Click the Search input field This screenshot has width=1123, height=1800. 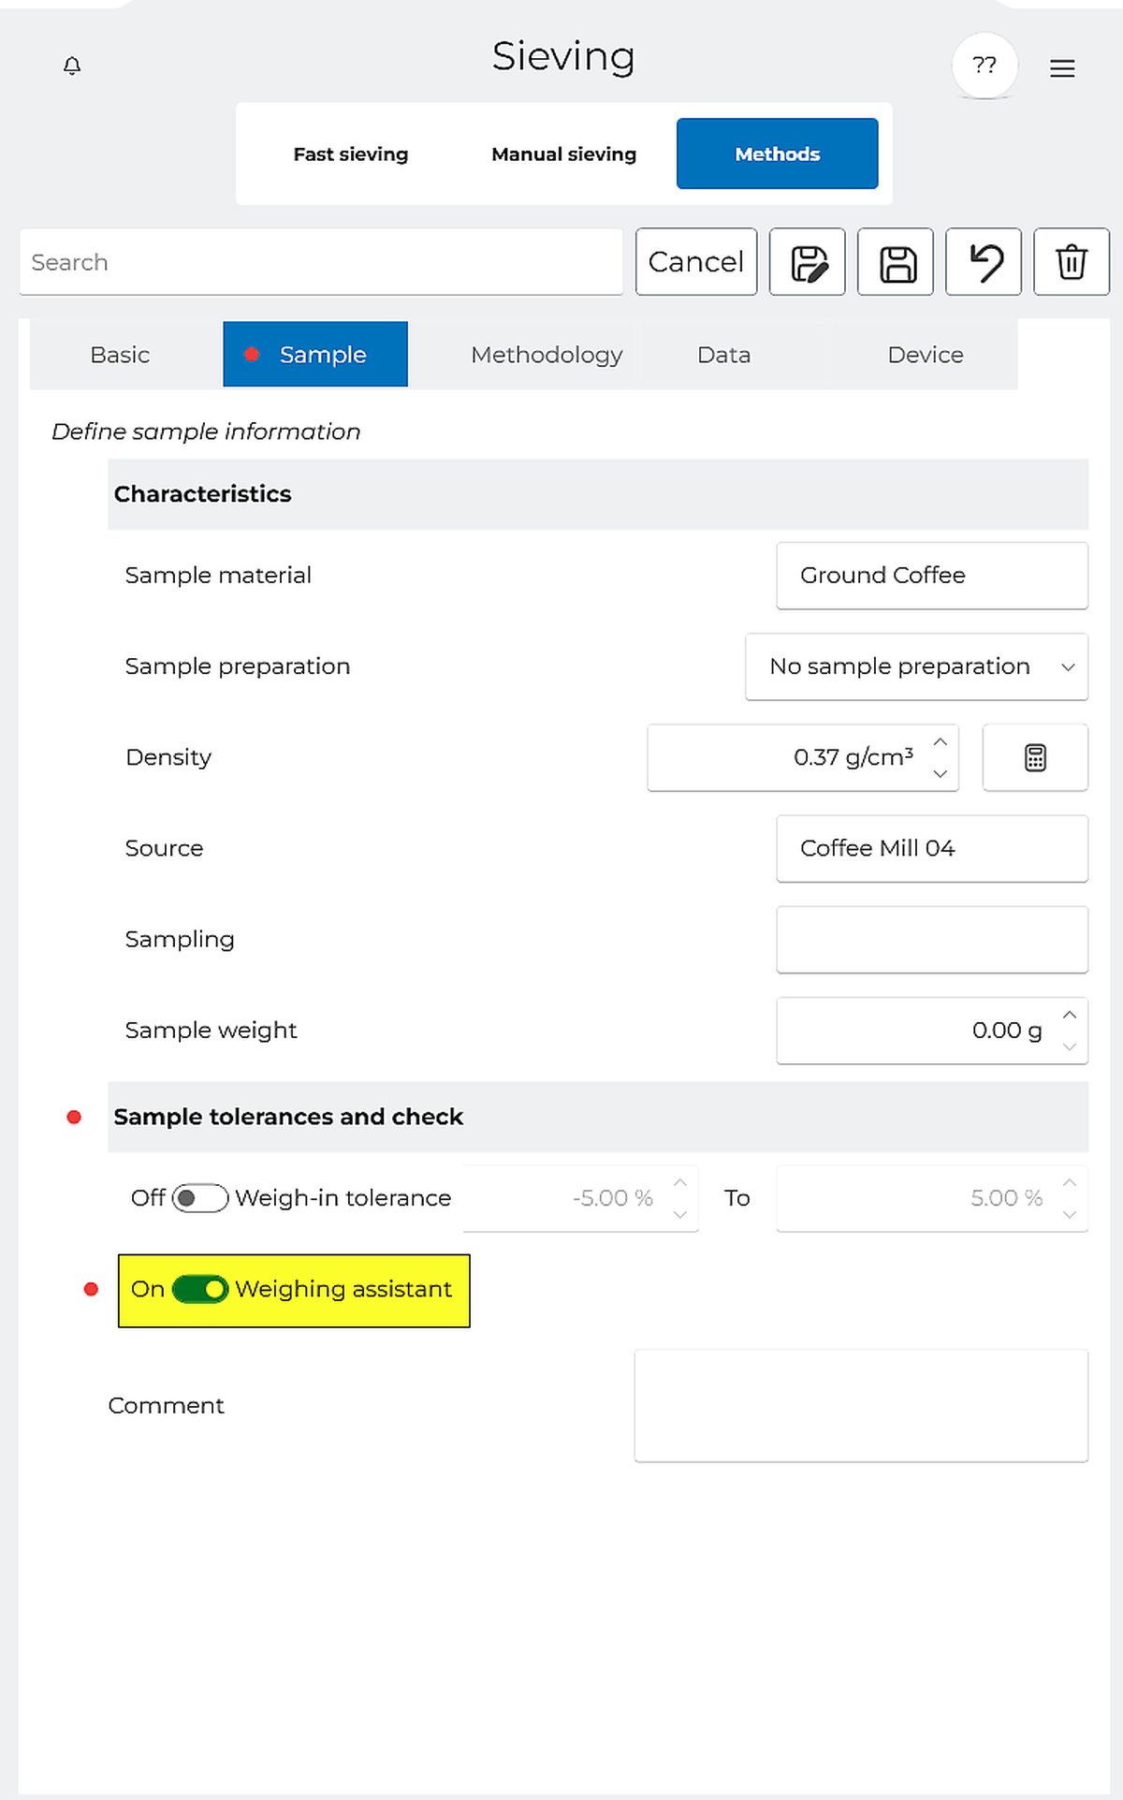tap(320, 262)
